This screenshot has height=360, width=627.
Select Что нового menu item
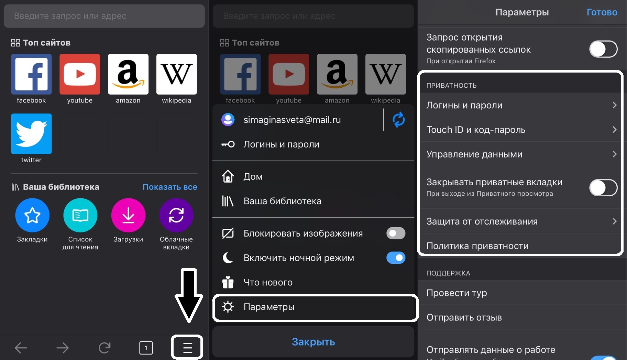pyautogui.click(x=313, y=282)
